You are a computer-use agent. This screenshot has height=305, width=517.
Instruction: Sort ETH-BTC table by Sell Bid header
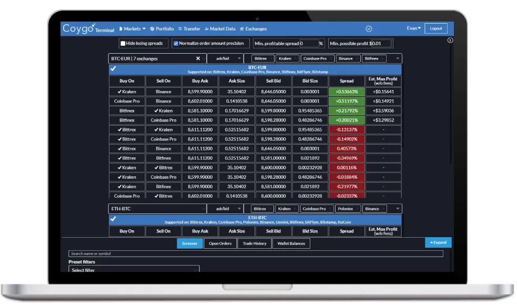(273, 231)
